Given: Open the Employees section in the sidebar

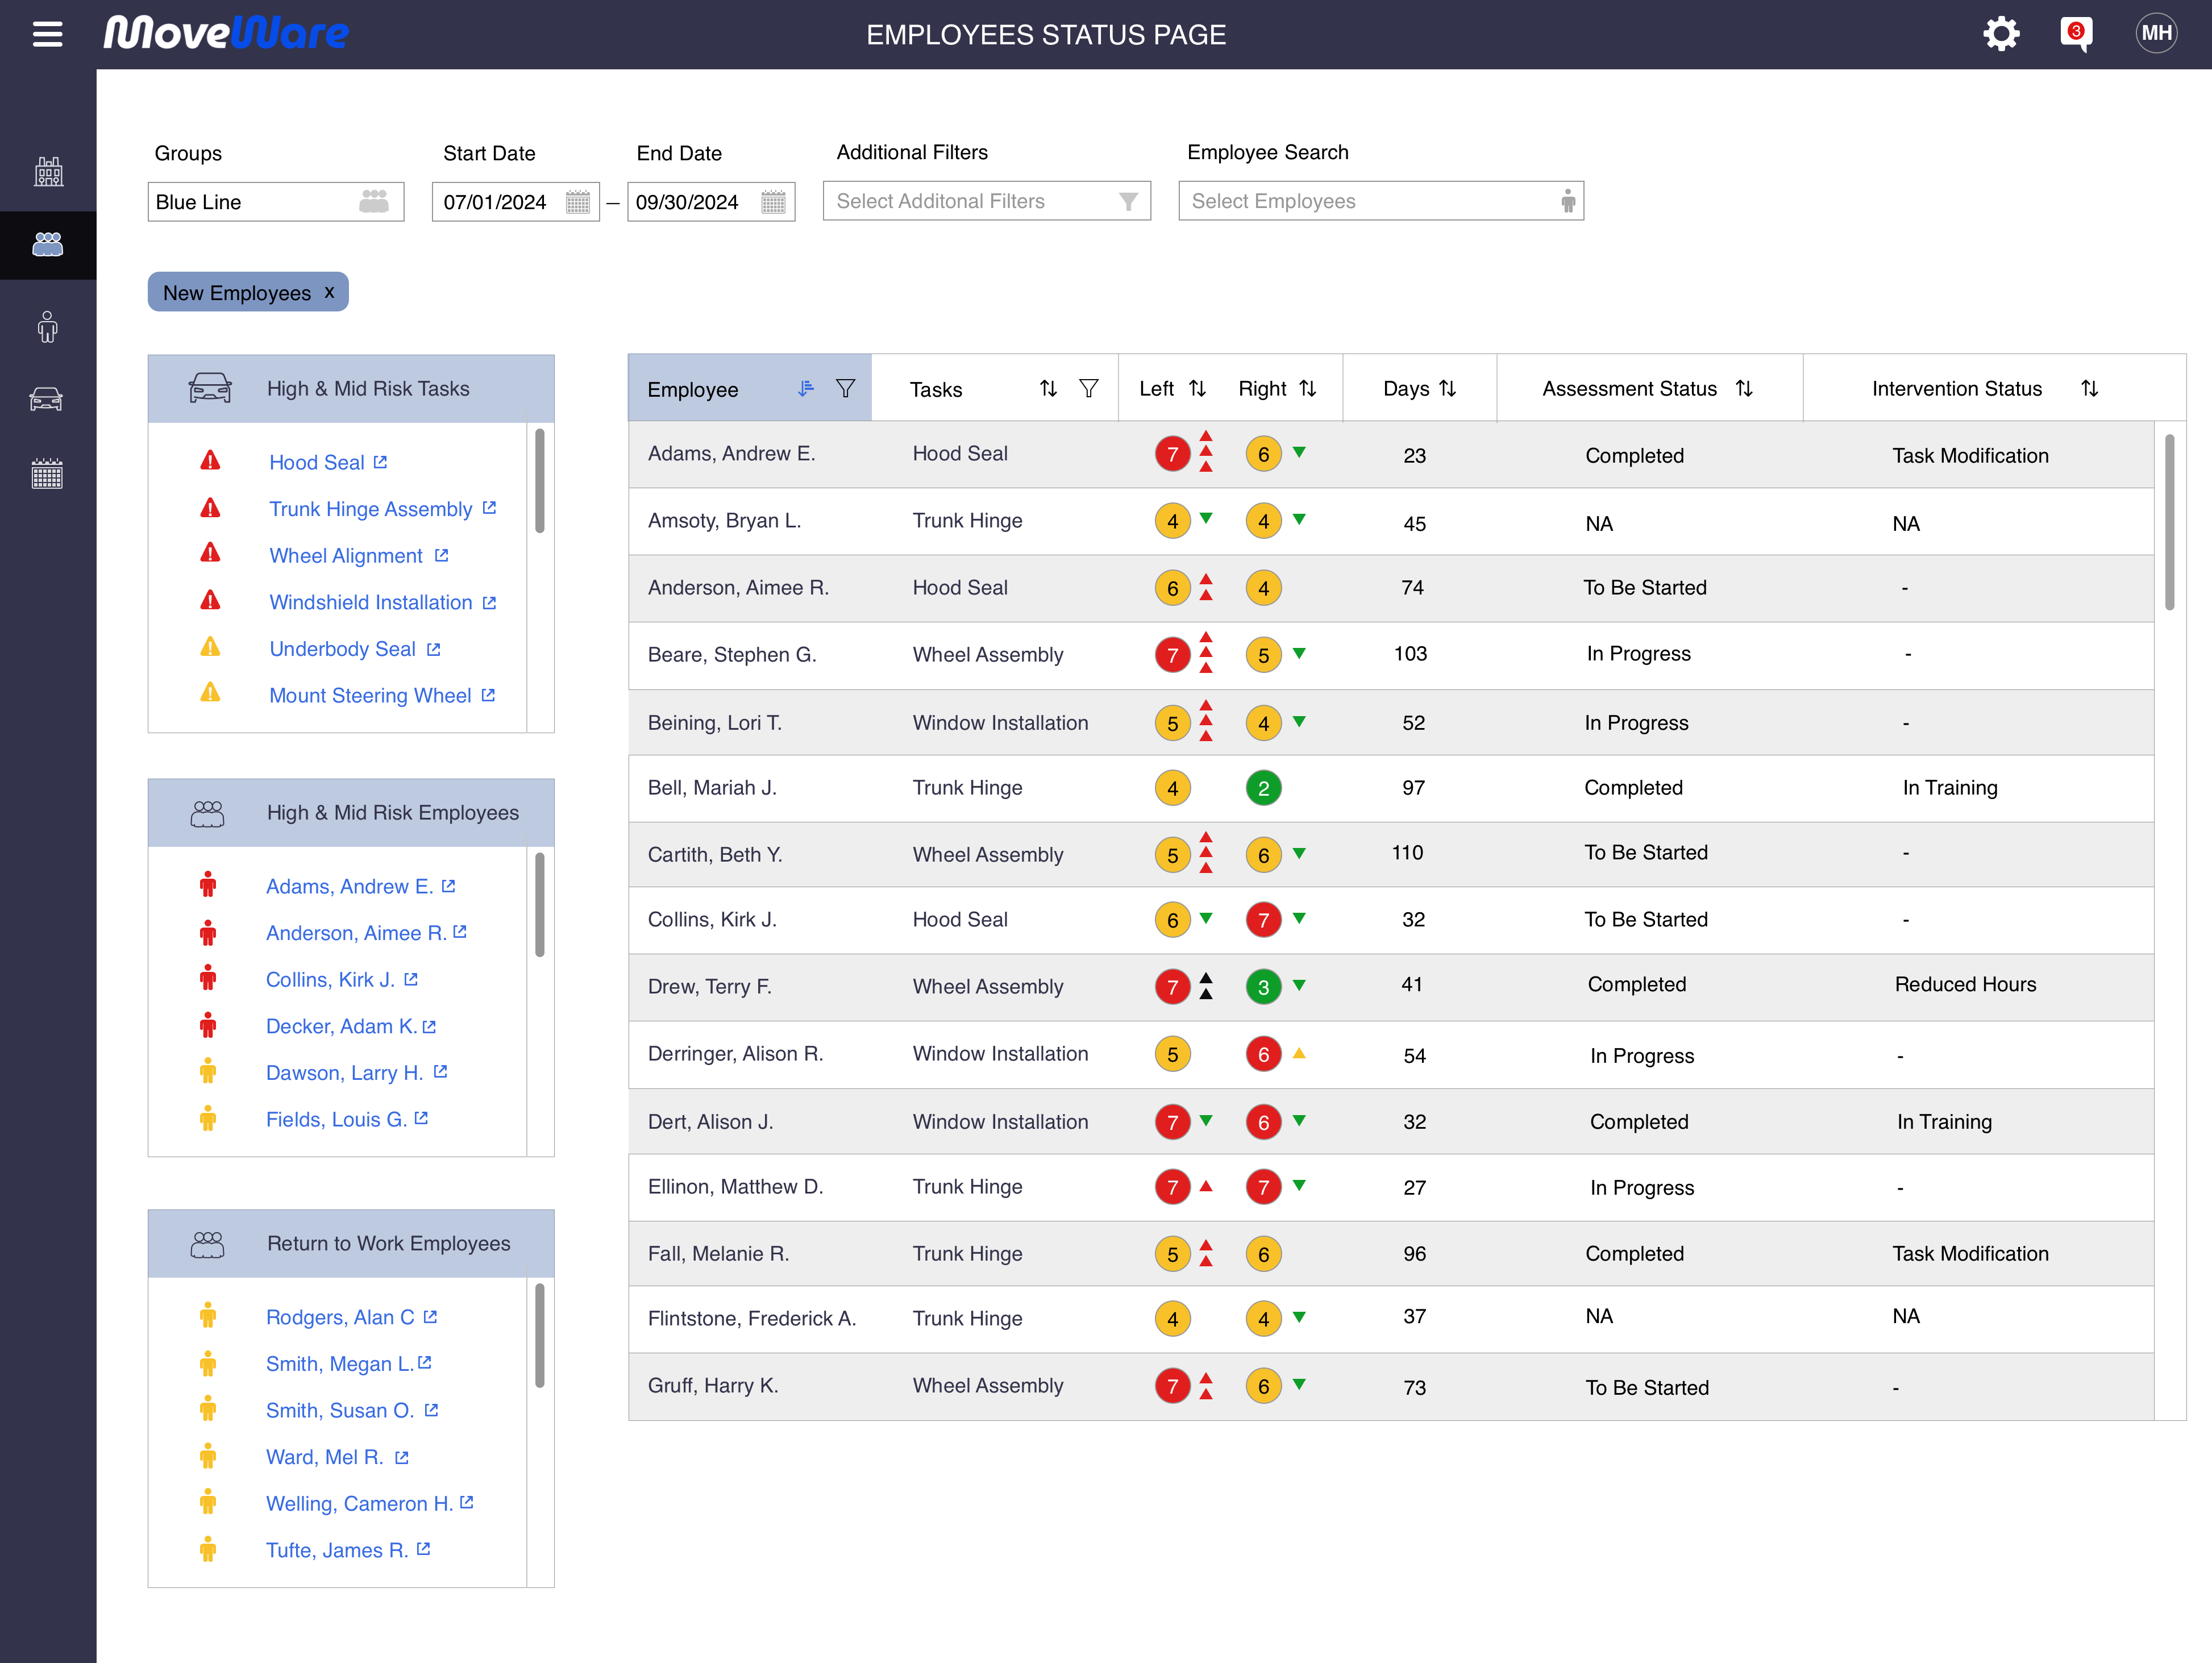Looking at the screenshot, I should (x=47, y=243).
